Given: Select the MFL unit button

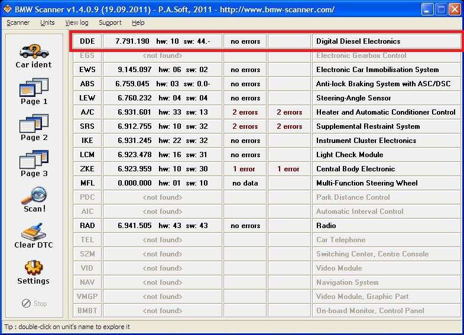Looking at the screenshot, I should pos(87,183).
